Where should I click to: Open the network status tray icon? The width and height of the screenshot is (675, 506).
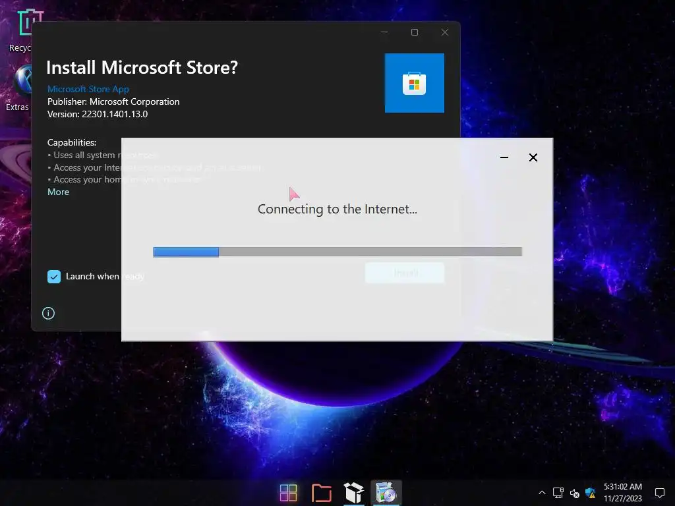coord(558,493)
